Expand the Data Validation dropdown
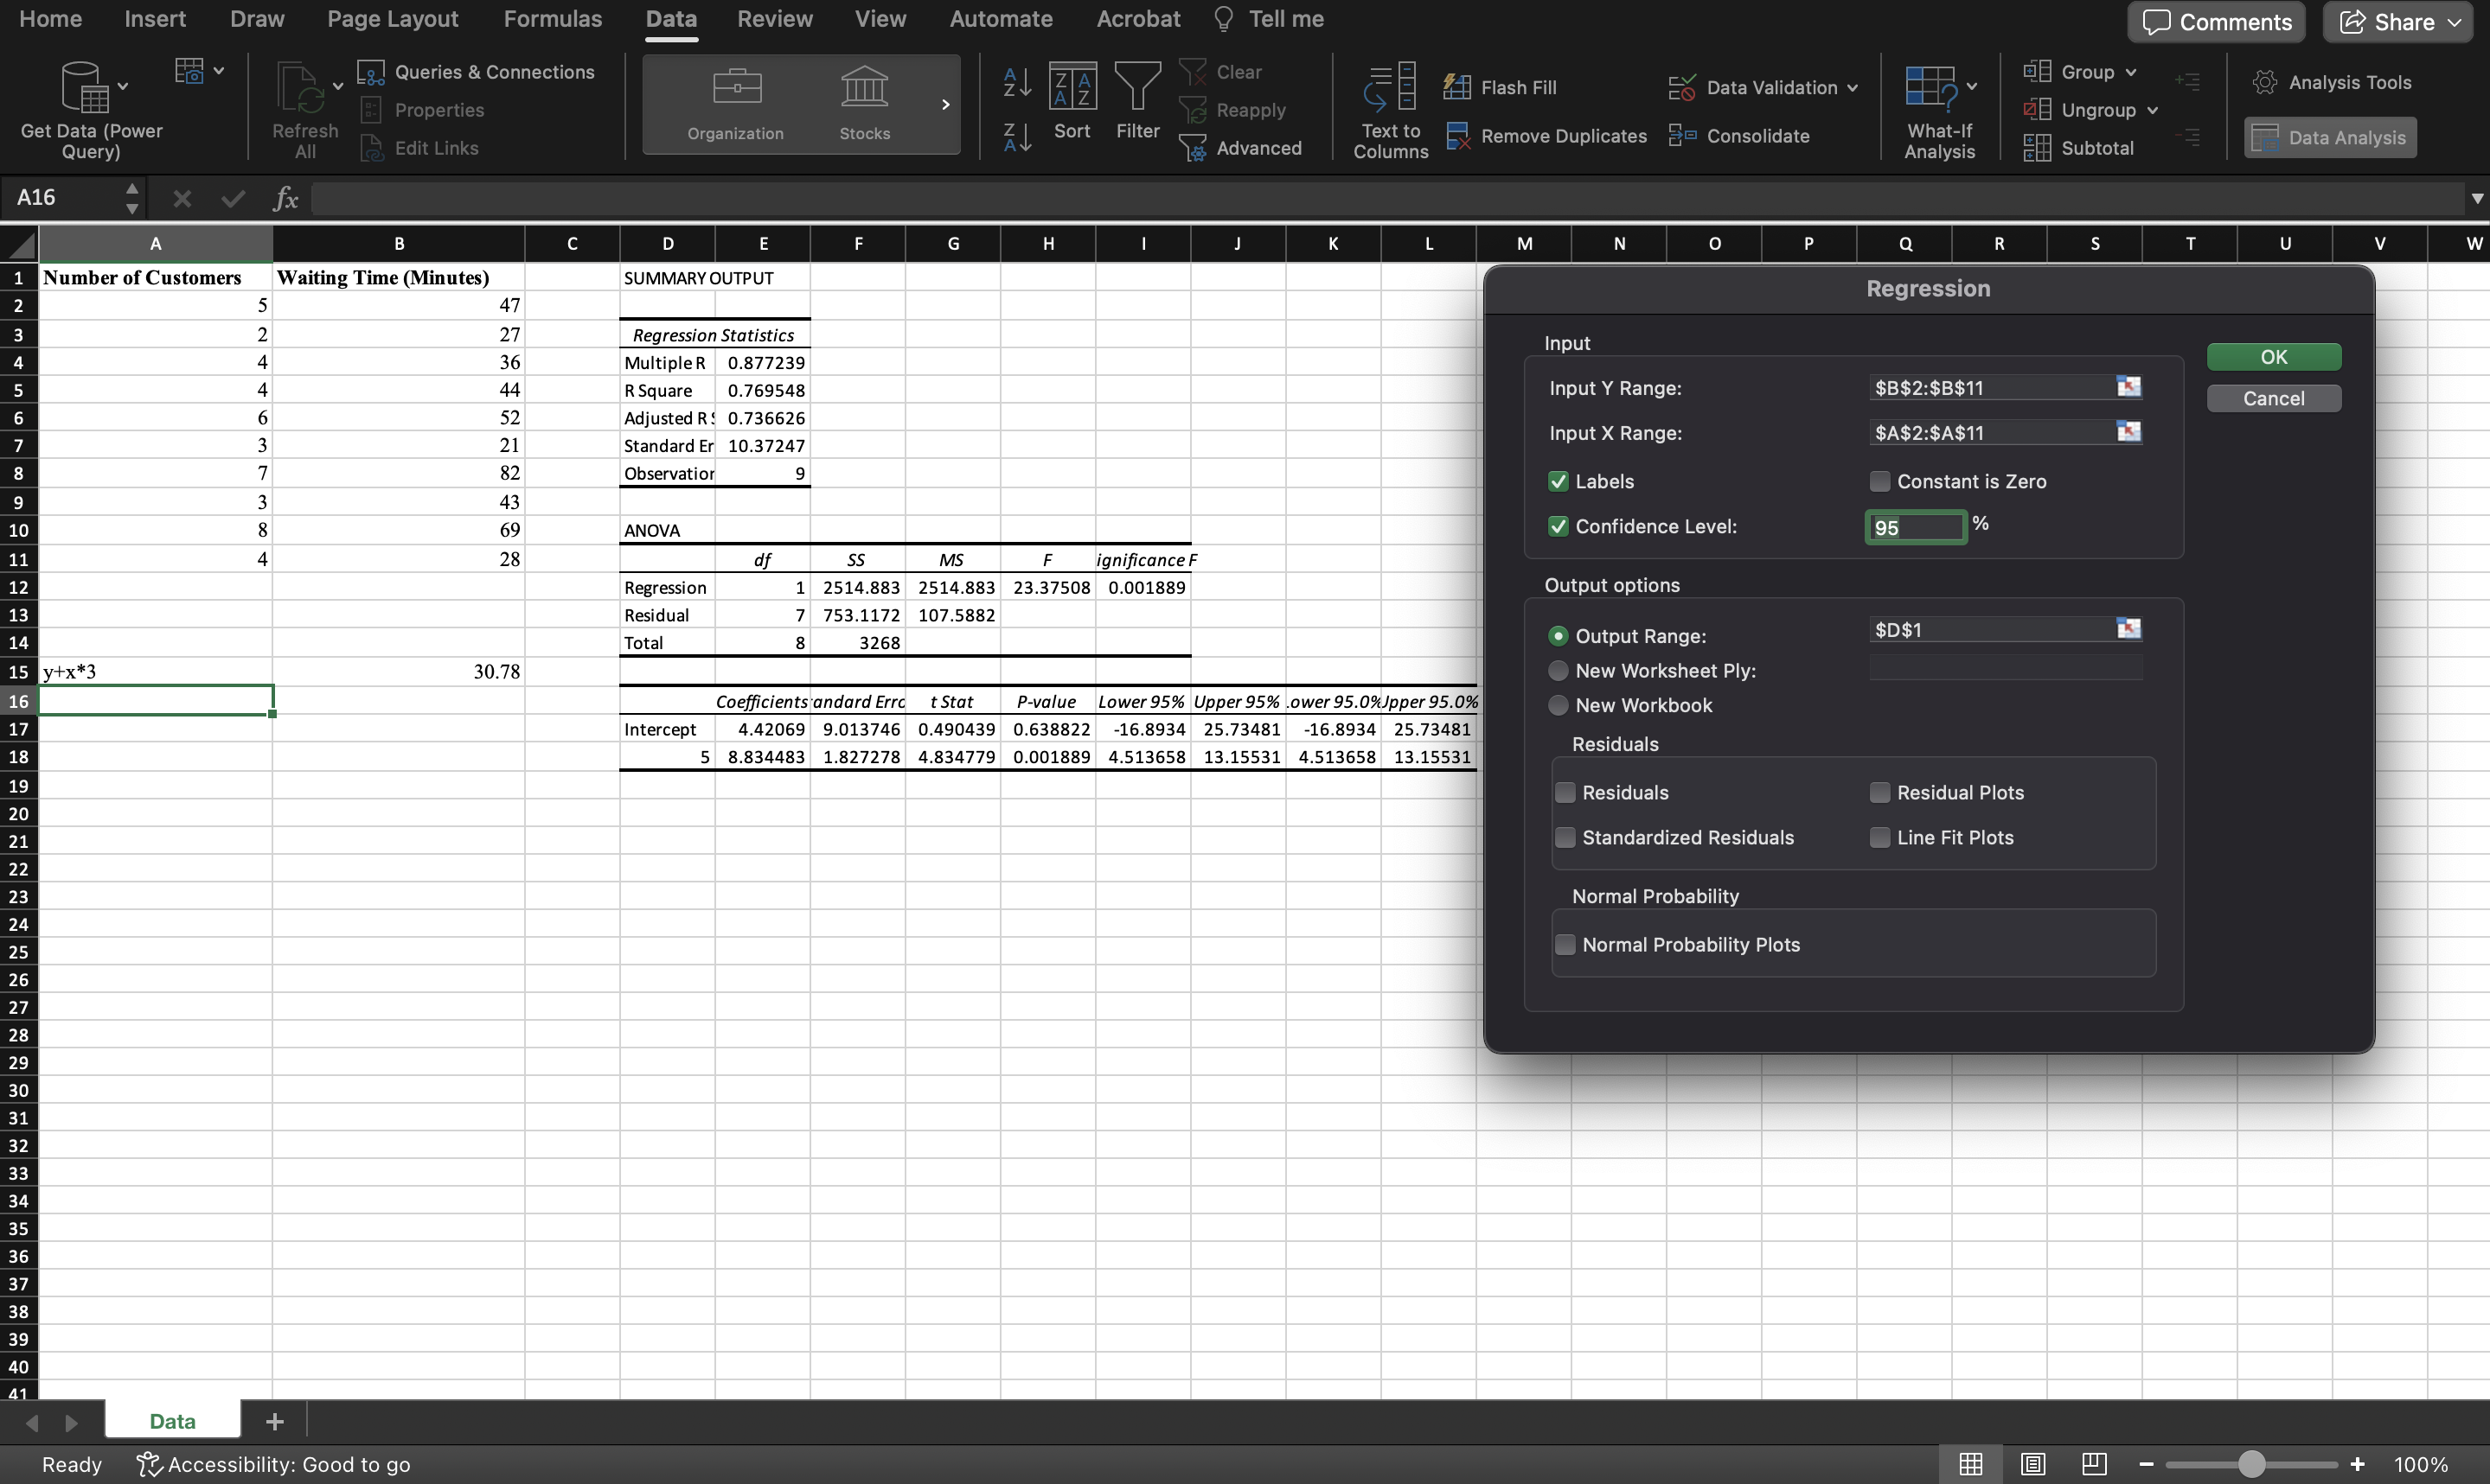2490x1484 pixels. (x=1853, y=88)
